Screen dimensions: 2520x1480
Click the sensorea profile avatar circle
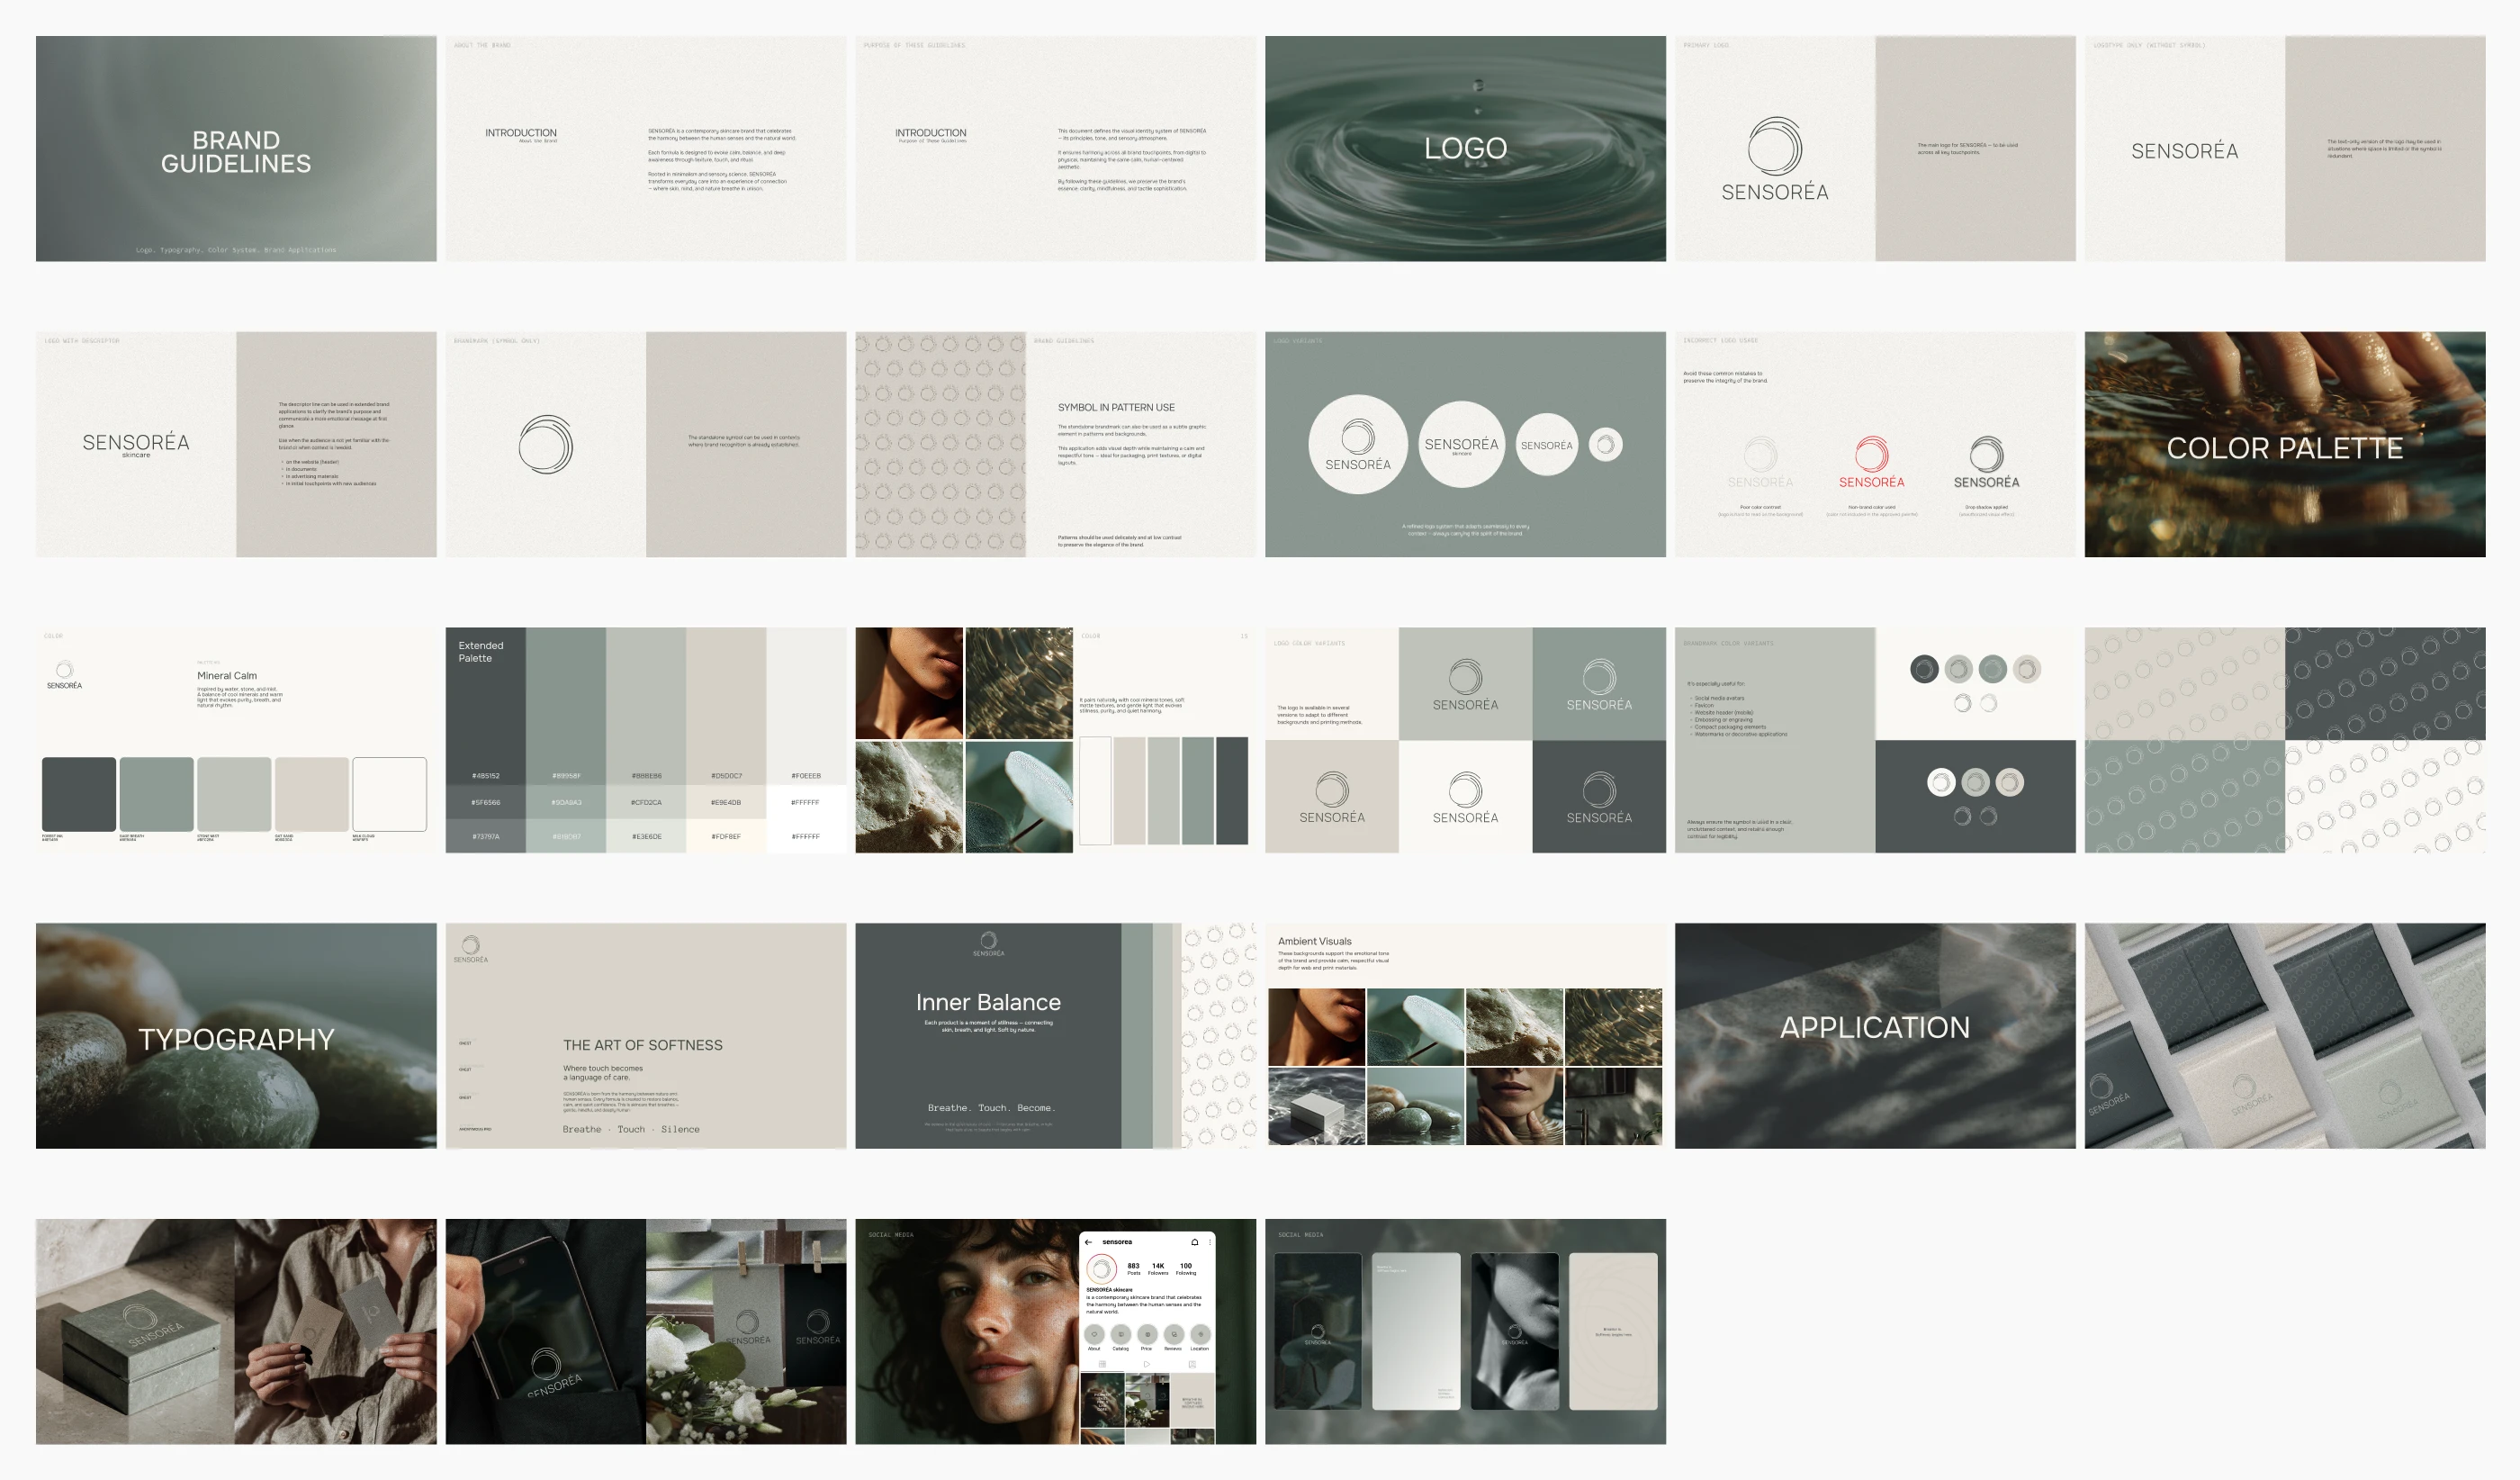(1102, 1269)
